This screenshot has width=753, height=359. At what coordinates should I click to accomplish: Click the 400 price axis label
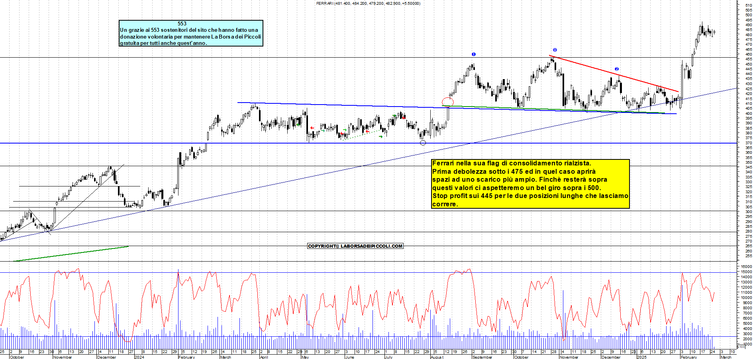click(749, 113)
